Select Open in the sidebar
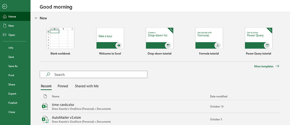290x125 pixels. tap(15, 35)
